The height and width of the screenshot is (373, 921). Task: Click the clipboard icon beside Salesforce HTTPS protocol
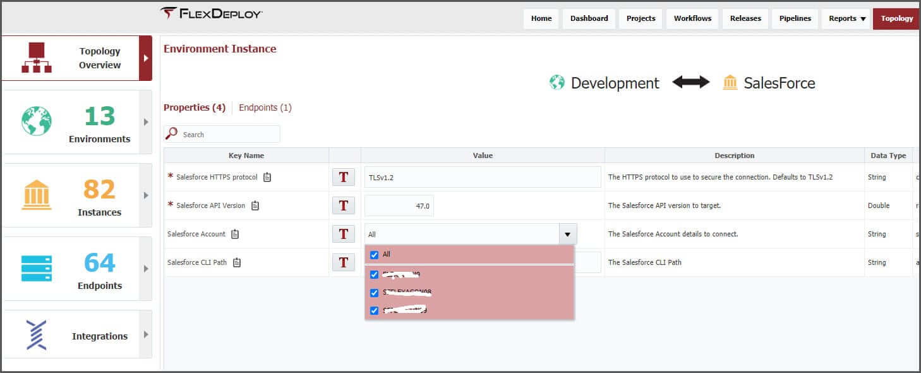[x=267, y=177]
